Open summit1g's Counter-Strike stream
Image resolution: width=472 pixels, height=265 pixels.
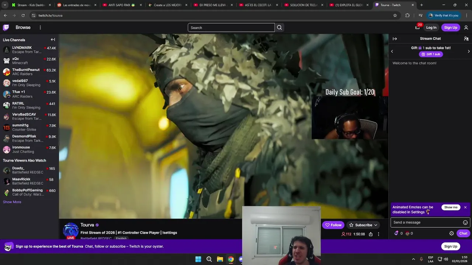coord(29,127)
